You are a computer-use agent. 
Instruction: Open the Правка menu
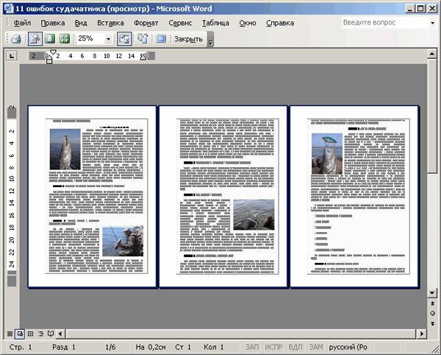coord(53,23)
